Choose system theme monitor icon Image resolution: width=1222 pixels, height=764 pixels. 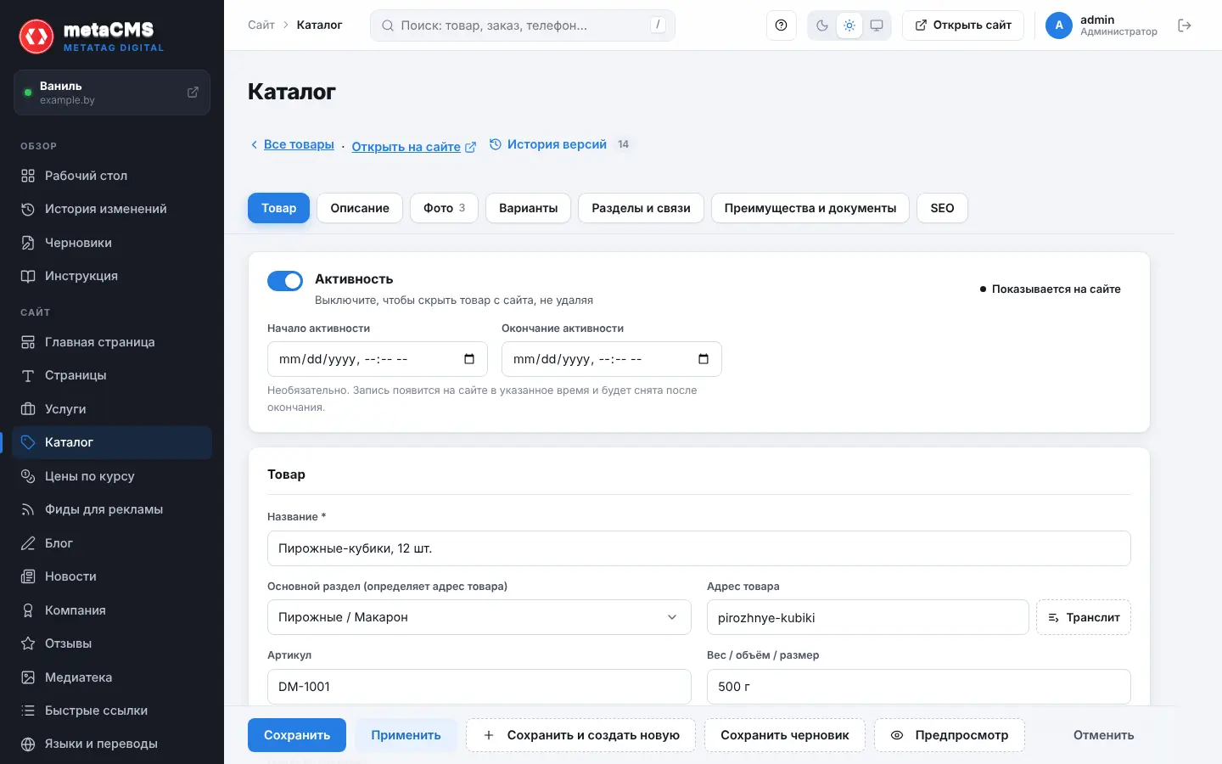pyautogui.click(x=877, y=25)
